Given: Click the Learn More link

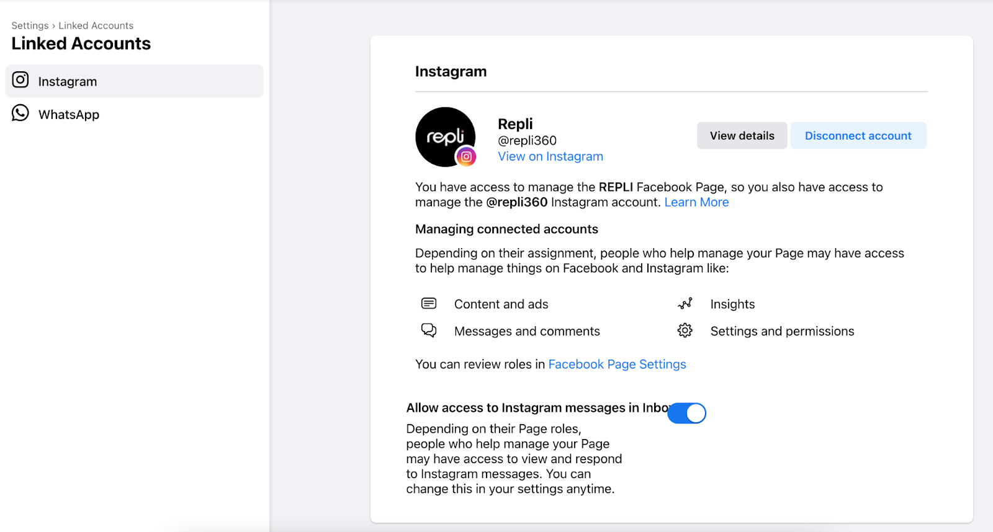Looking at the screenshot, I should click(697, 202).
